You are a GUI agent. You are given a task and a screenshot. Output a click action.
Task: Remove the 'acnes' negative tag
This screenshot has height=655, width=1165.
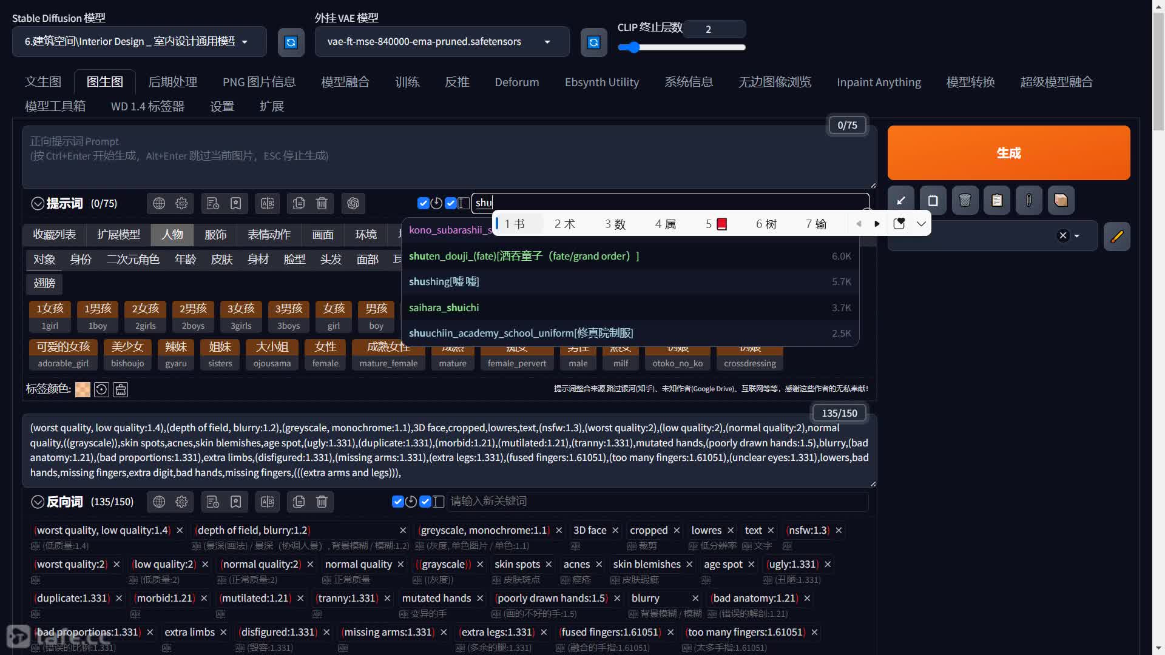599,565
